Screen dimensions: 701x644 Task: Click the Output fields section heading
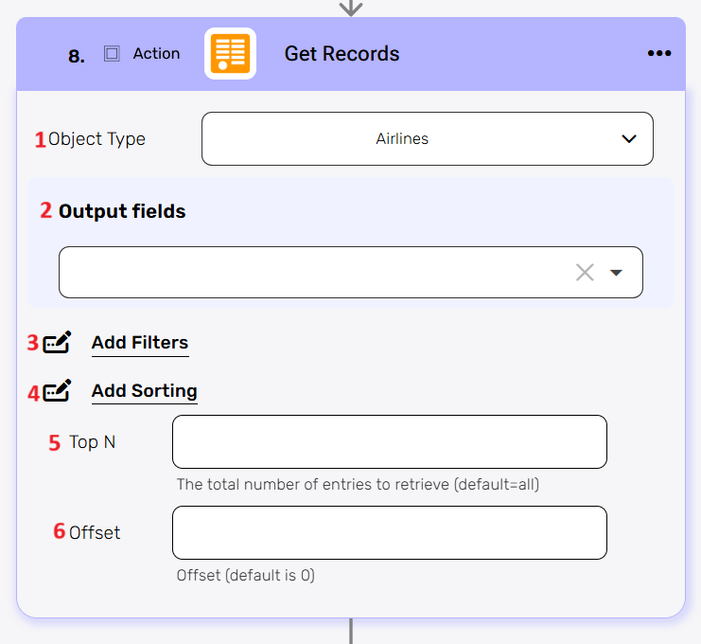(x=122, y=211)
